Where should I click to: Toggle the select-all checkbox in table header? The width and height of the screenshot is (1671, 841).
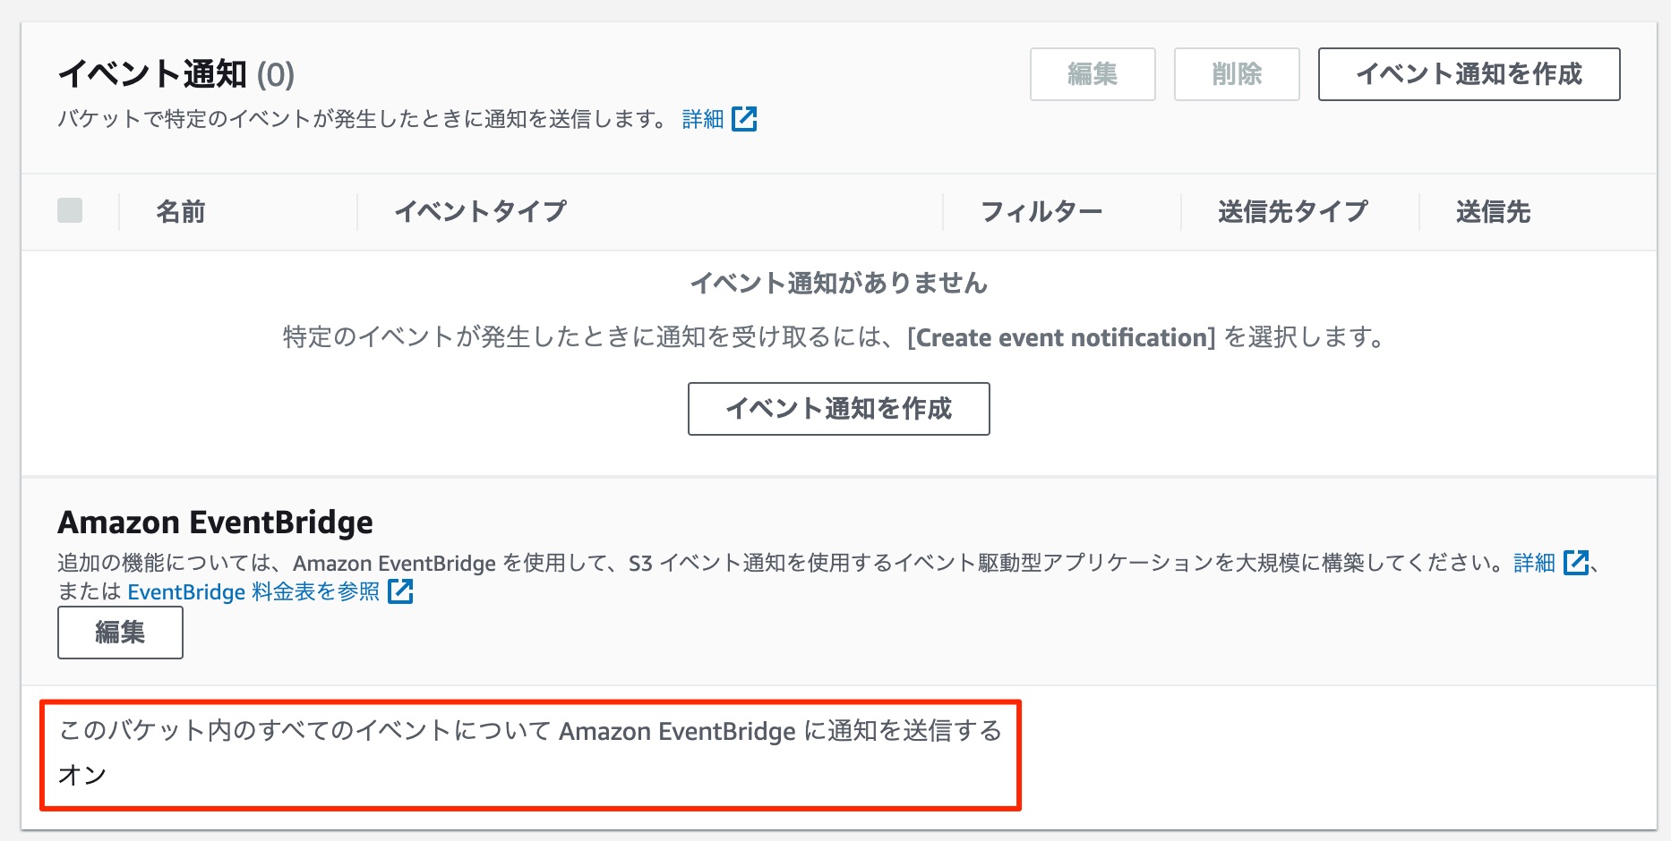tap(69, 210)
